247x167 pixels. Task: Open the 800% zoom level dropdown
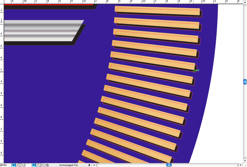coord(13,165)
